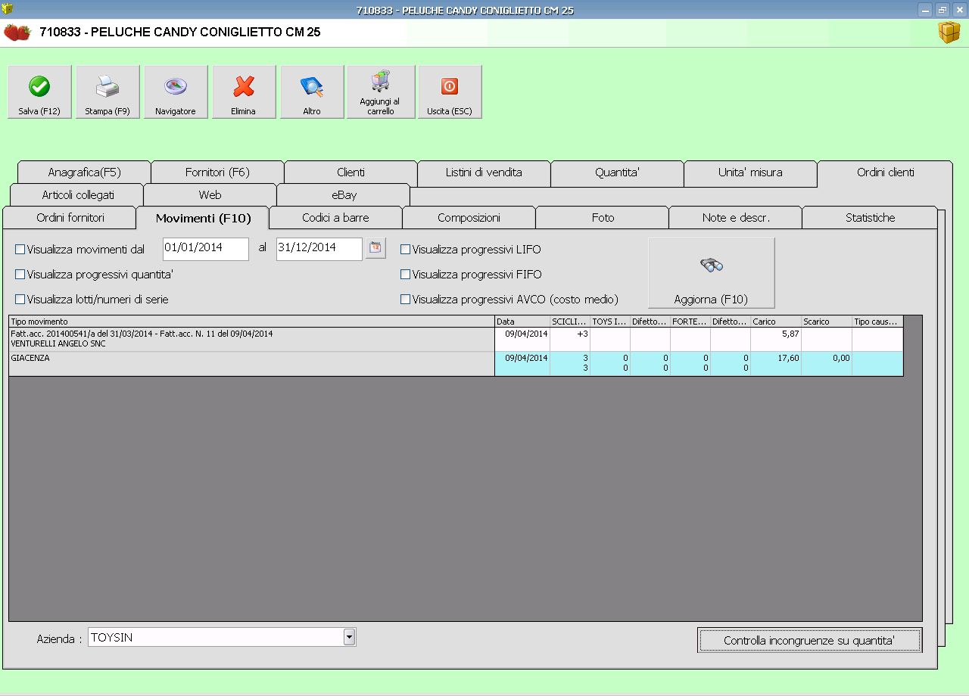The image size is (969, 696).
Task: Click the Aggiorna (F10) button
Action: pyautogui.click(x=711, y=273)
